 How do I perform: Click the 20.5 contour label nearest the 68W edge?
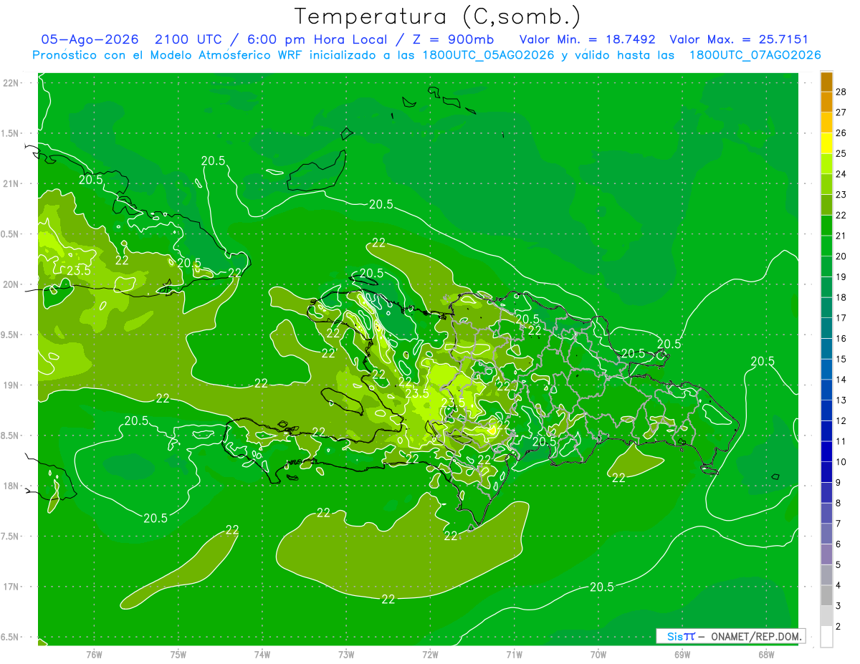point(763,361)
